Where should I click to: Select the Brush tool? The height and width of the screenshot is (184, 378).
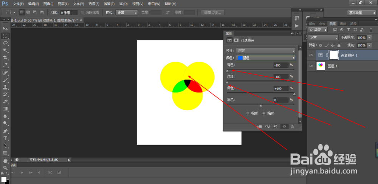point(5,80)
